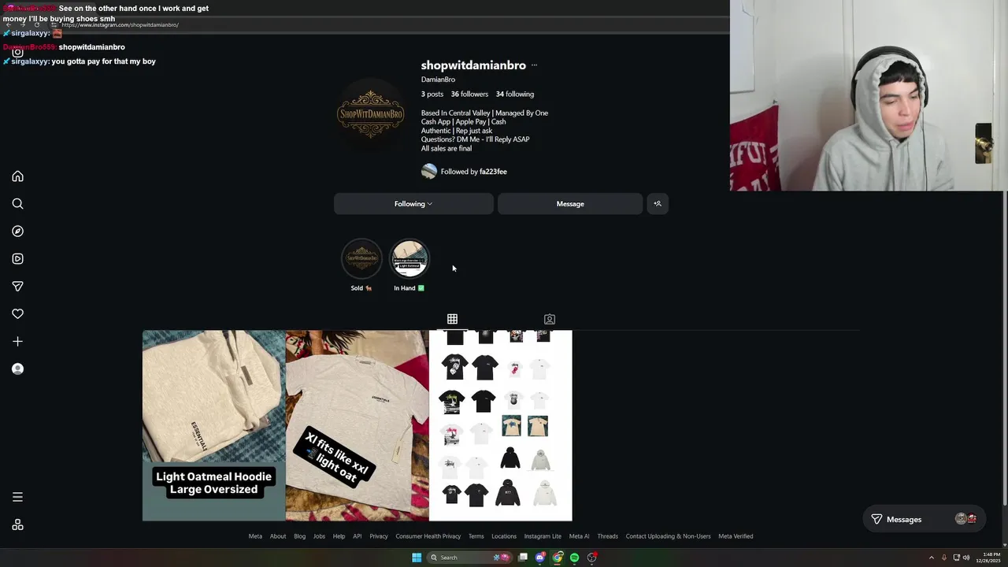Click the shopwitdamianbro profile picture
This screenshot has height=567, width=1008.
click(370, 115)
